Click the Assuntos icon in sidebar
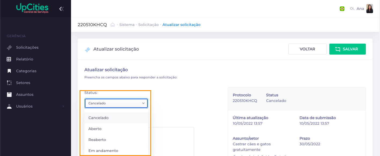 [x=9, y=94]
